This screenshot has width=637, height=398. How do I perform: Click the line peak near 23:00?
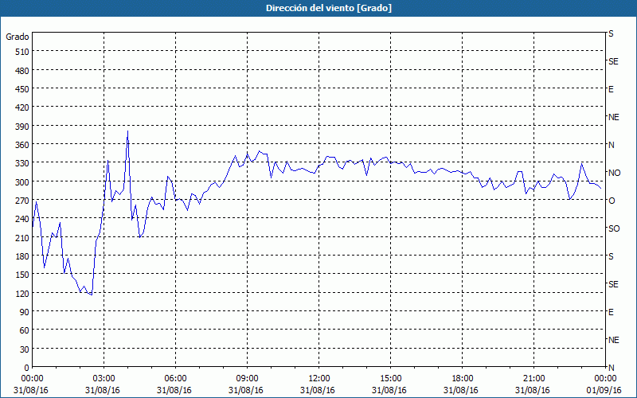(582, 163)
